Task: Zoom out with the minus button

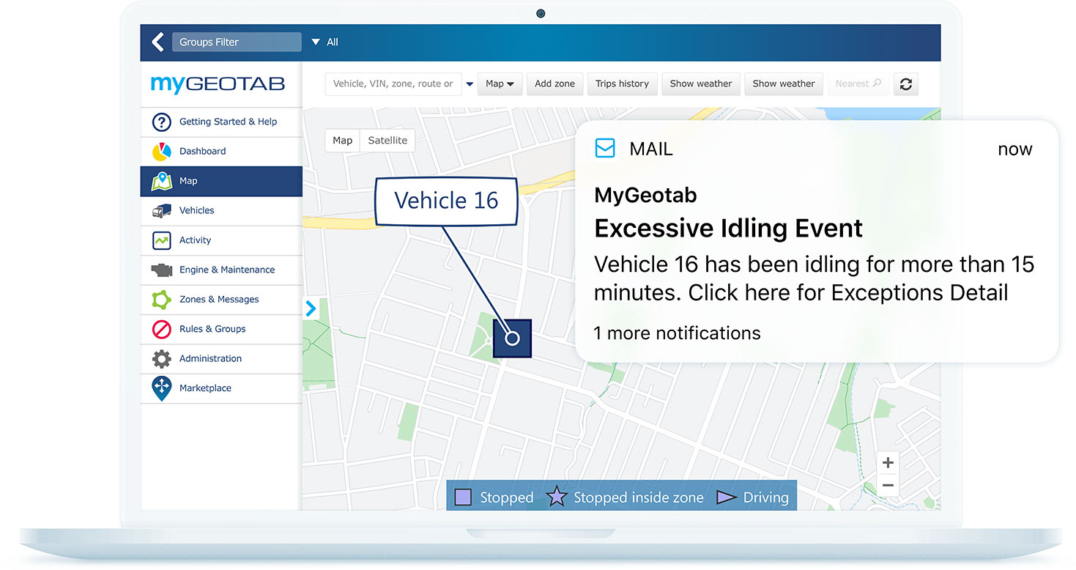Action: click(888, 485)
